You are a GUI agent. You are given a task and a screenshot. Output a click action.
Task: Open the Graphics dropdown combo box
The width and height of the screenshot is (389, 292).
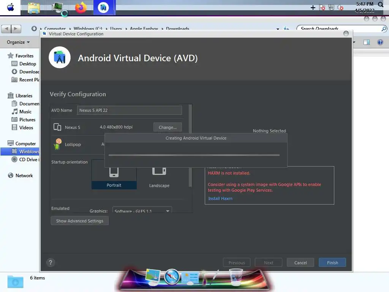[142, 210]
